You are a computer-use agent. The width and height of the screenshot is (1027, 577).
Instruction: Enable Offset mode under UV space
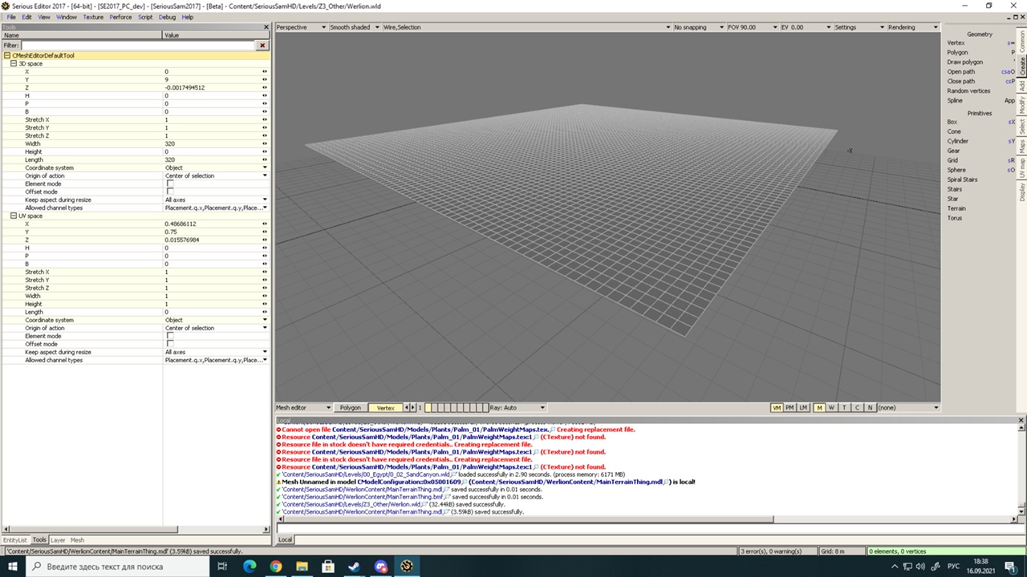click(170, 344)
